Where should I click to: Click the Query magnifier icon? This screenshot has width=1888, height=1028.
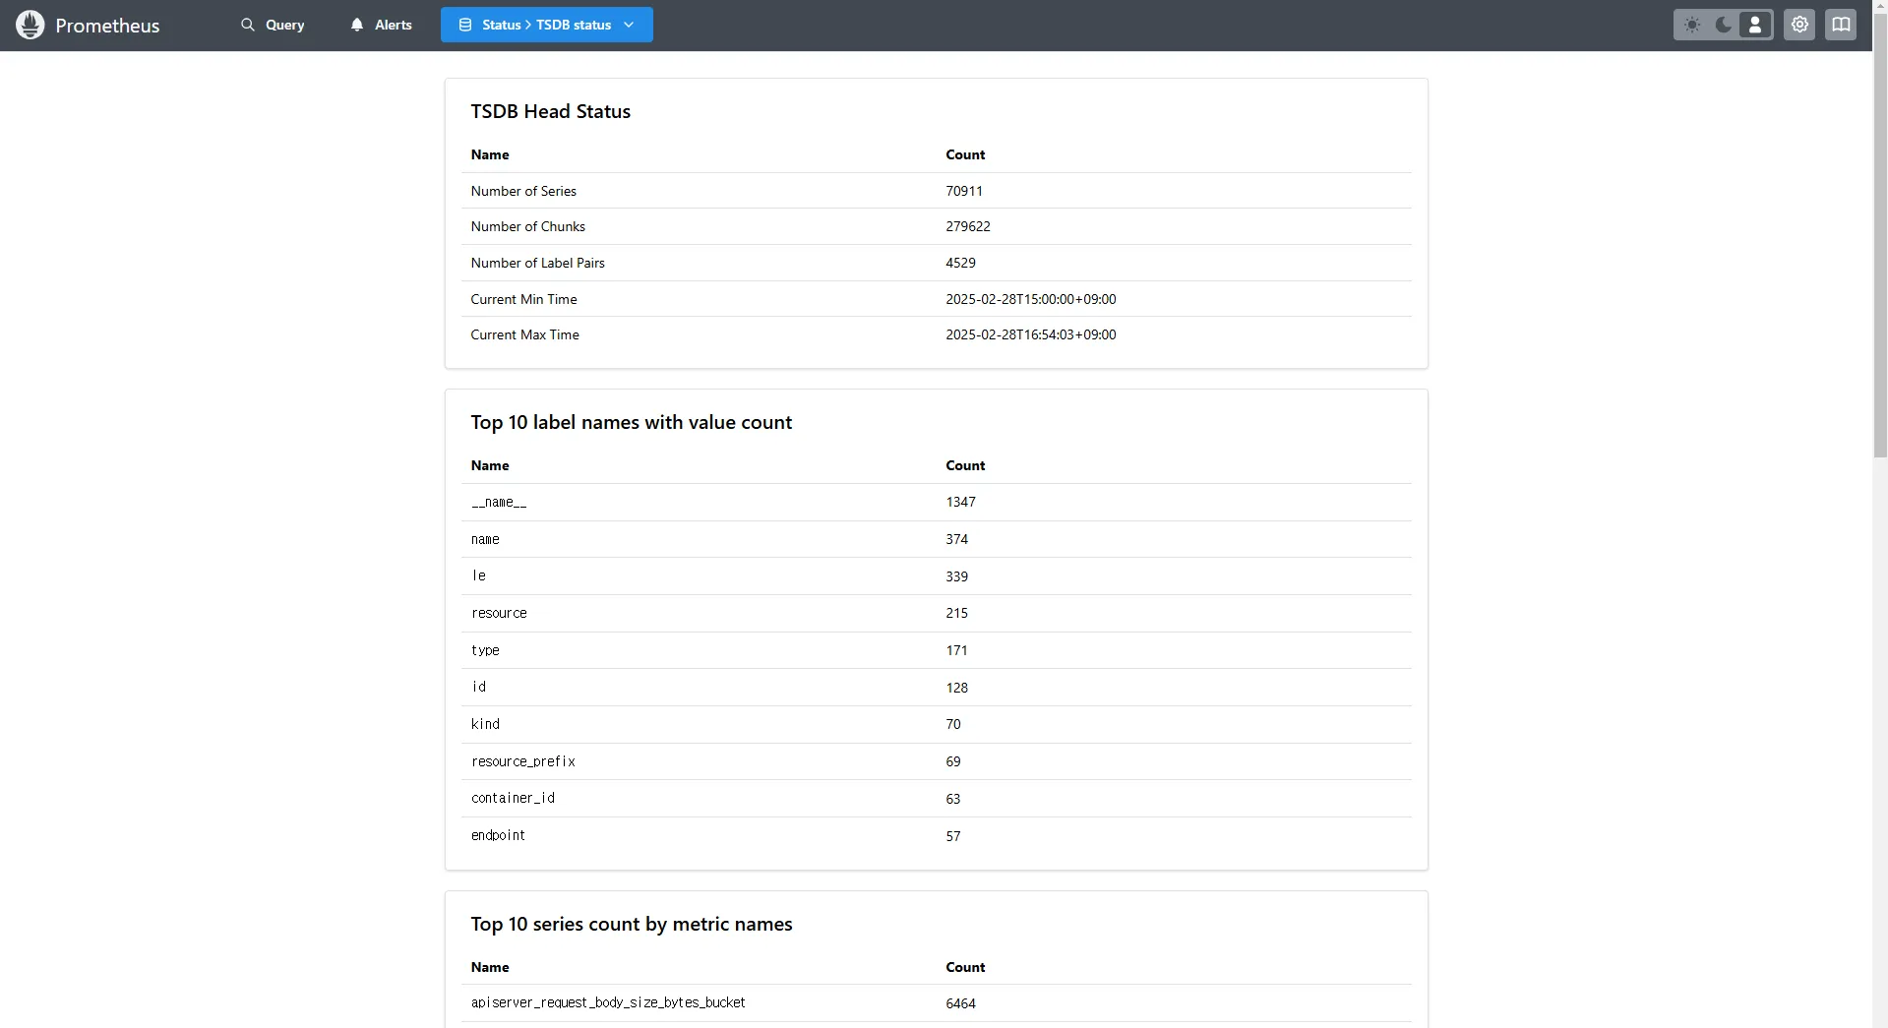[x=248, y=25]
